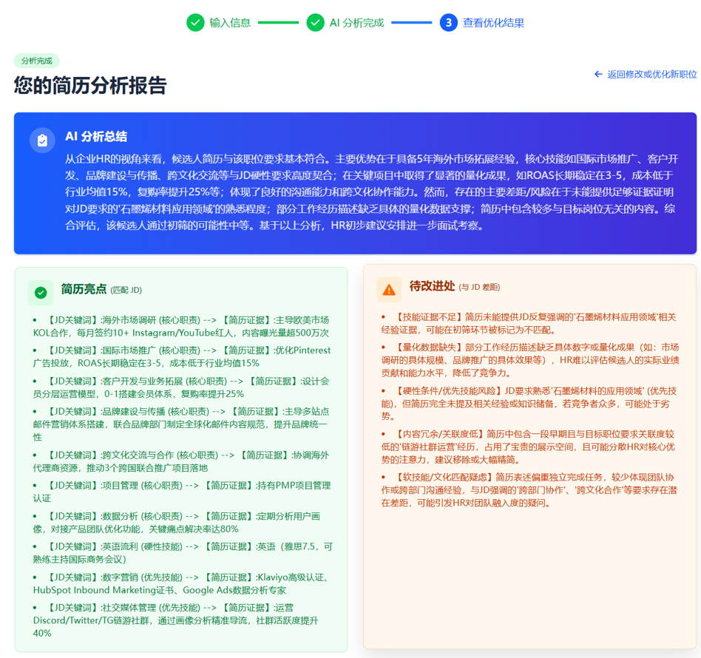701x658 pixels.
Task: Select the step 3 circle indicator
Action: tap(448, 23)
